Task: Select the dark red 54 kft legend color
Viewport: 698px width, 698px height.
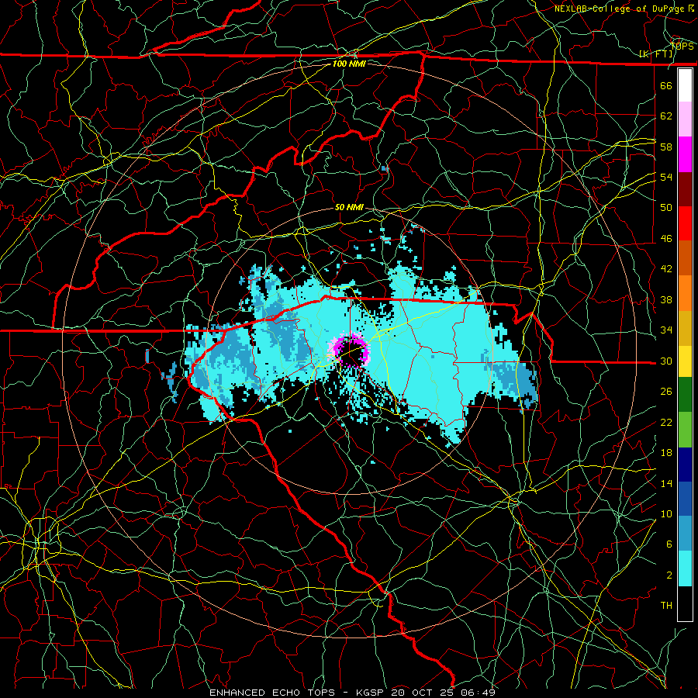Action: (685, 188)
